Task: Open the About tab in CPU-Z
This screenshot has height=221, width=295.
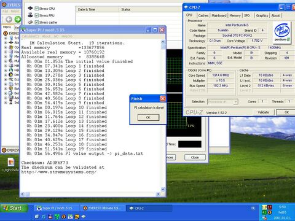Action: [275, 15]
